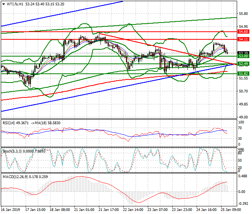Click the 21 Jan 17:00 time axis label
The image size is (252, 214).
109,210
